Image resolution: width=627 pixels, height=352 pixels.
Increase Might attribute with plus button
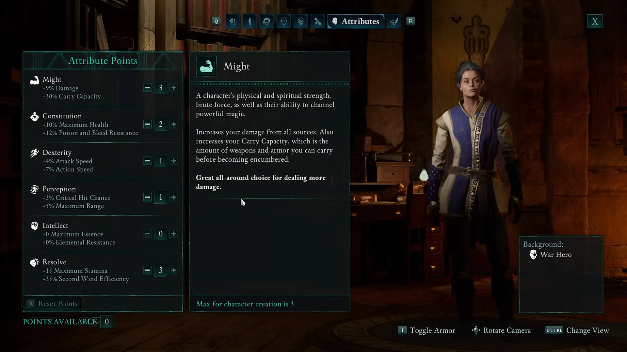[173, 88]
